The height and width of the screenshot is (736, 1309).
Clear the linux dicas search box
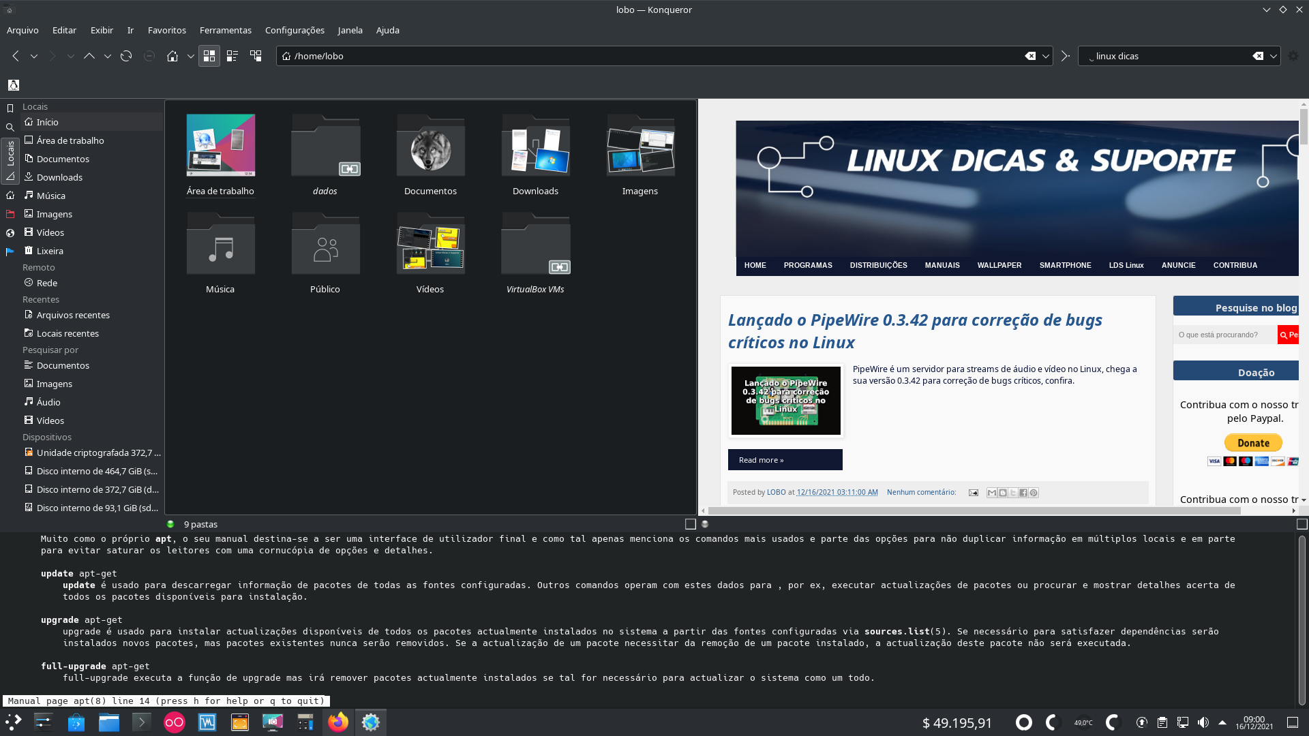pyautogui.click(x=1258, y=56)
